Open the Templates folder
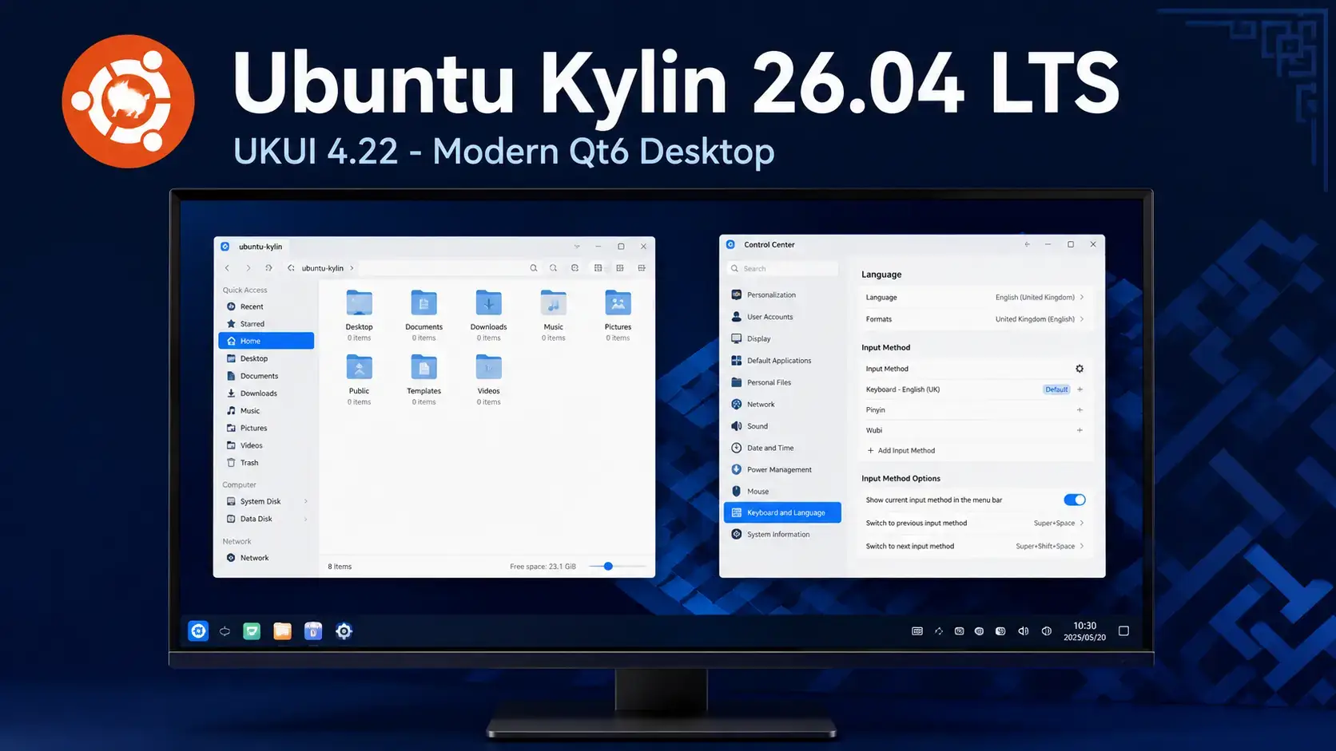The width and height of the screenshot is (1336, 751). click(423, 368)
